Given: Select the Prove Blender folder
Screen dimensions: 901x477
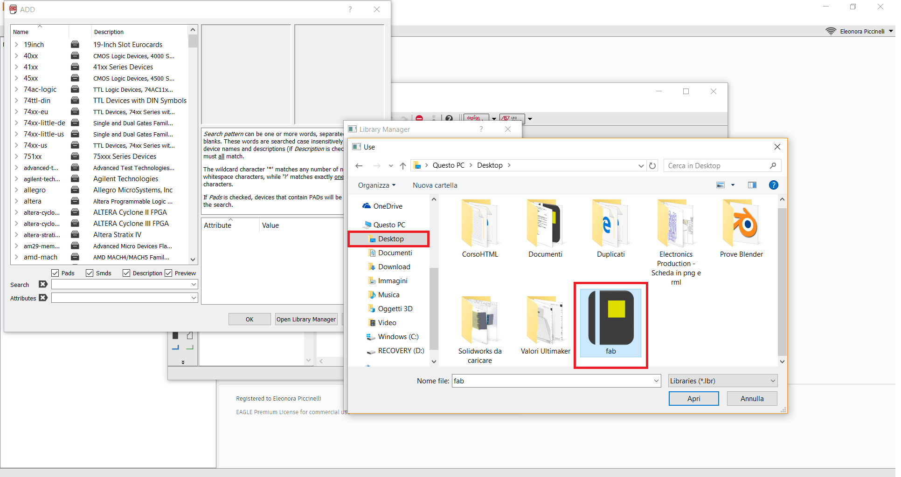Looking at the screenshot, I should coord(741,229).
